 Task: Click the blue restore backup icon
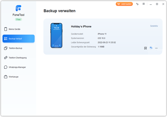click(151, 48)
